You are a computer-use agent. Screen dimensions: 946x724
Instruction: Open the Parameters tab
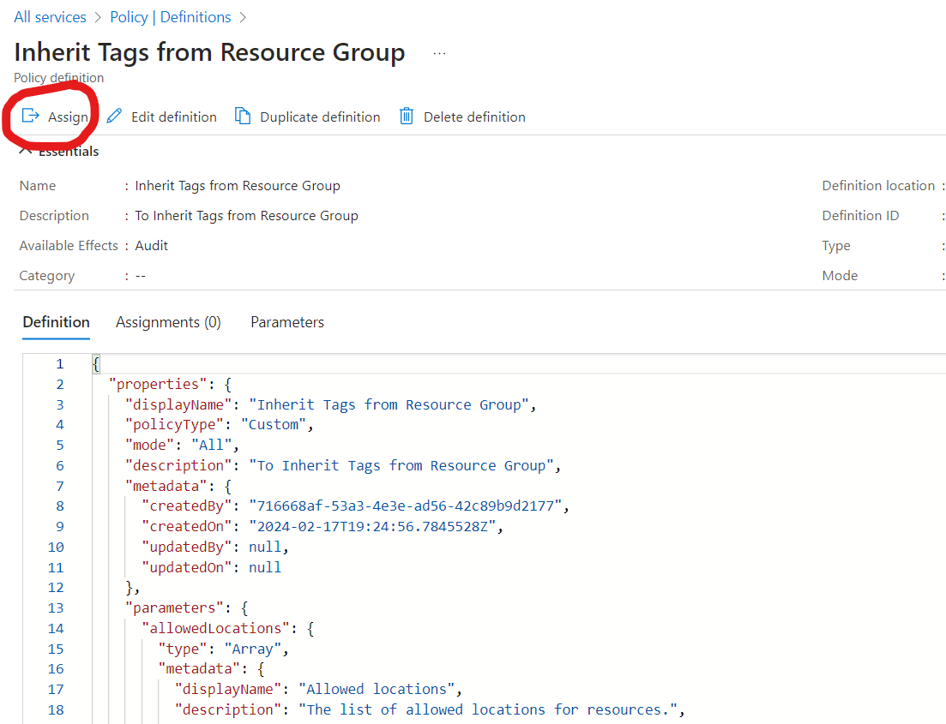coord(287,322)
